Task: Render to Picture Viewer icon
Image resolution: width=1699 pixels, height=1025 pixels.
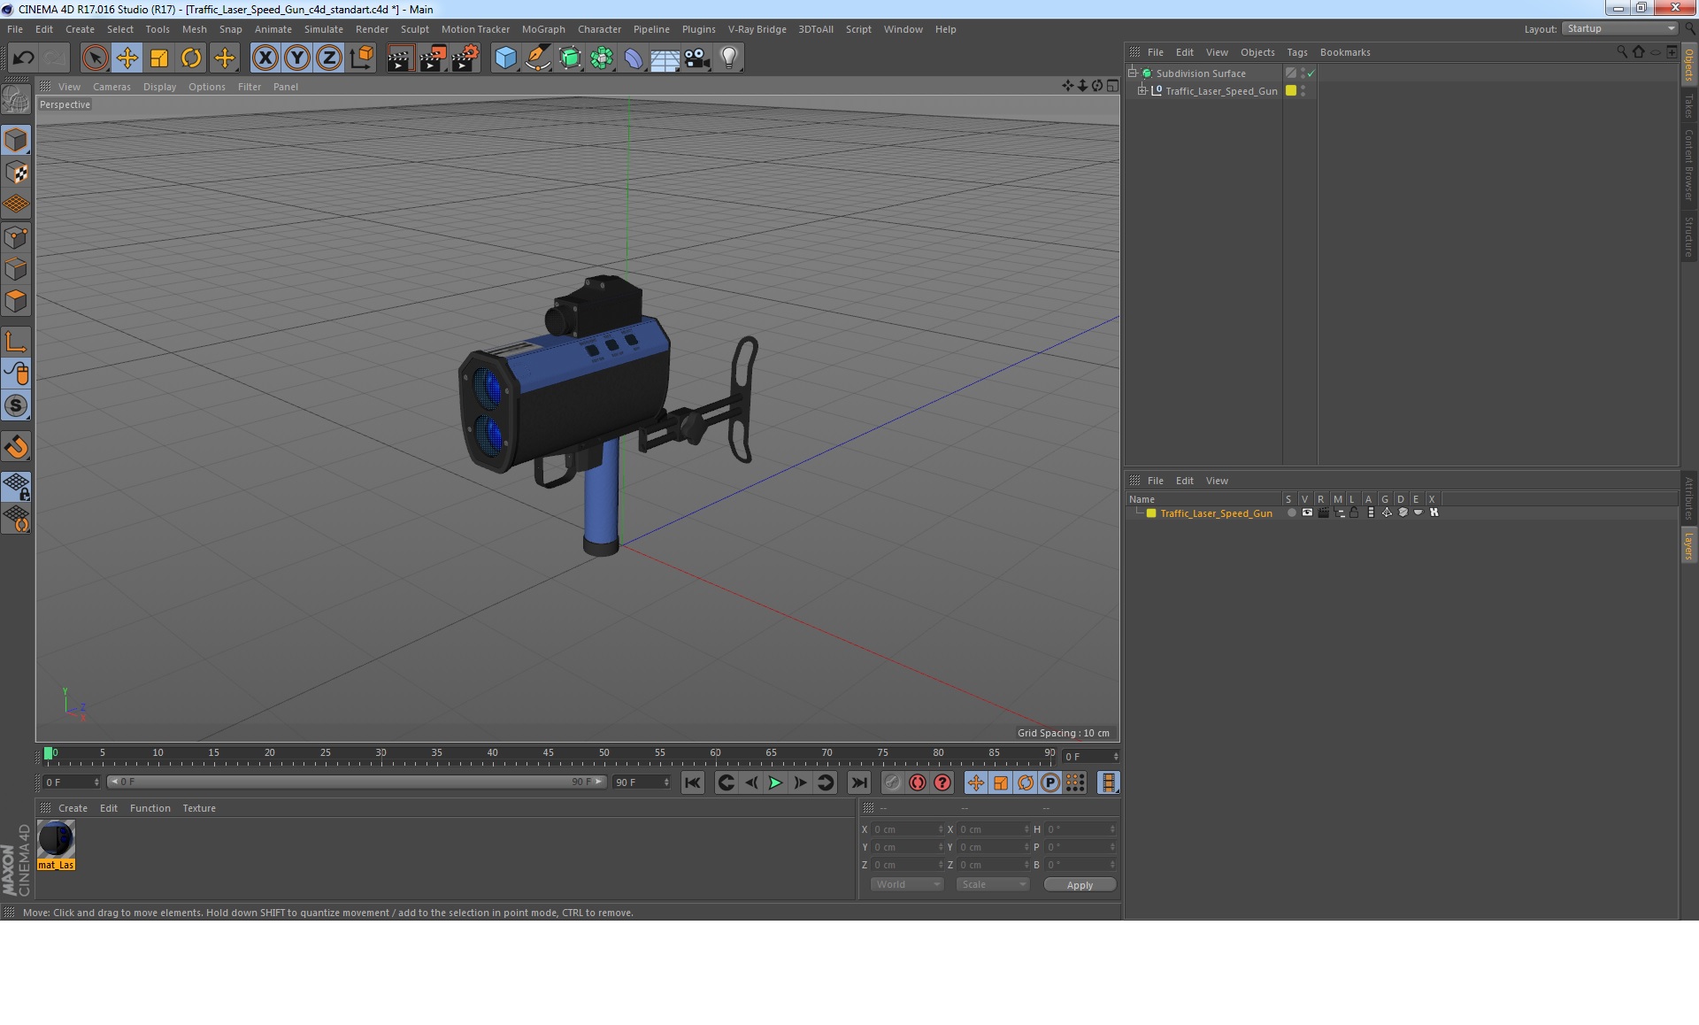Action: (433, 58)
